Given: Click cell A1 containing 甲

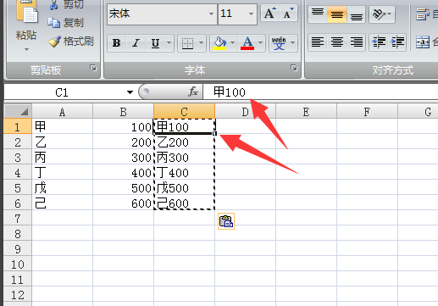Looking at the screenshot, I should [x=62, y=126].
